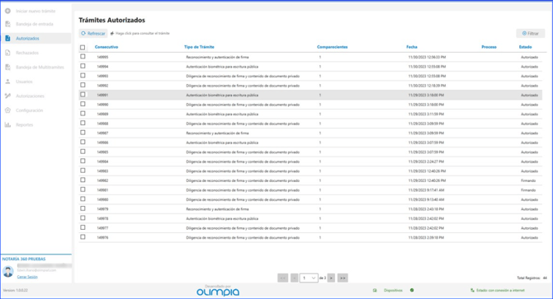Sort by the Consecutivo column header
Screen dimensions: 553x299
106,47
